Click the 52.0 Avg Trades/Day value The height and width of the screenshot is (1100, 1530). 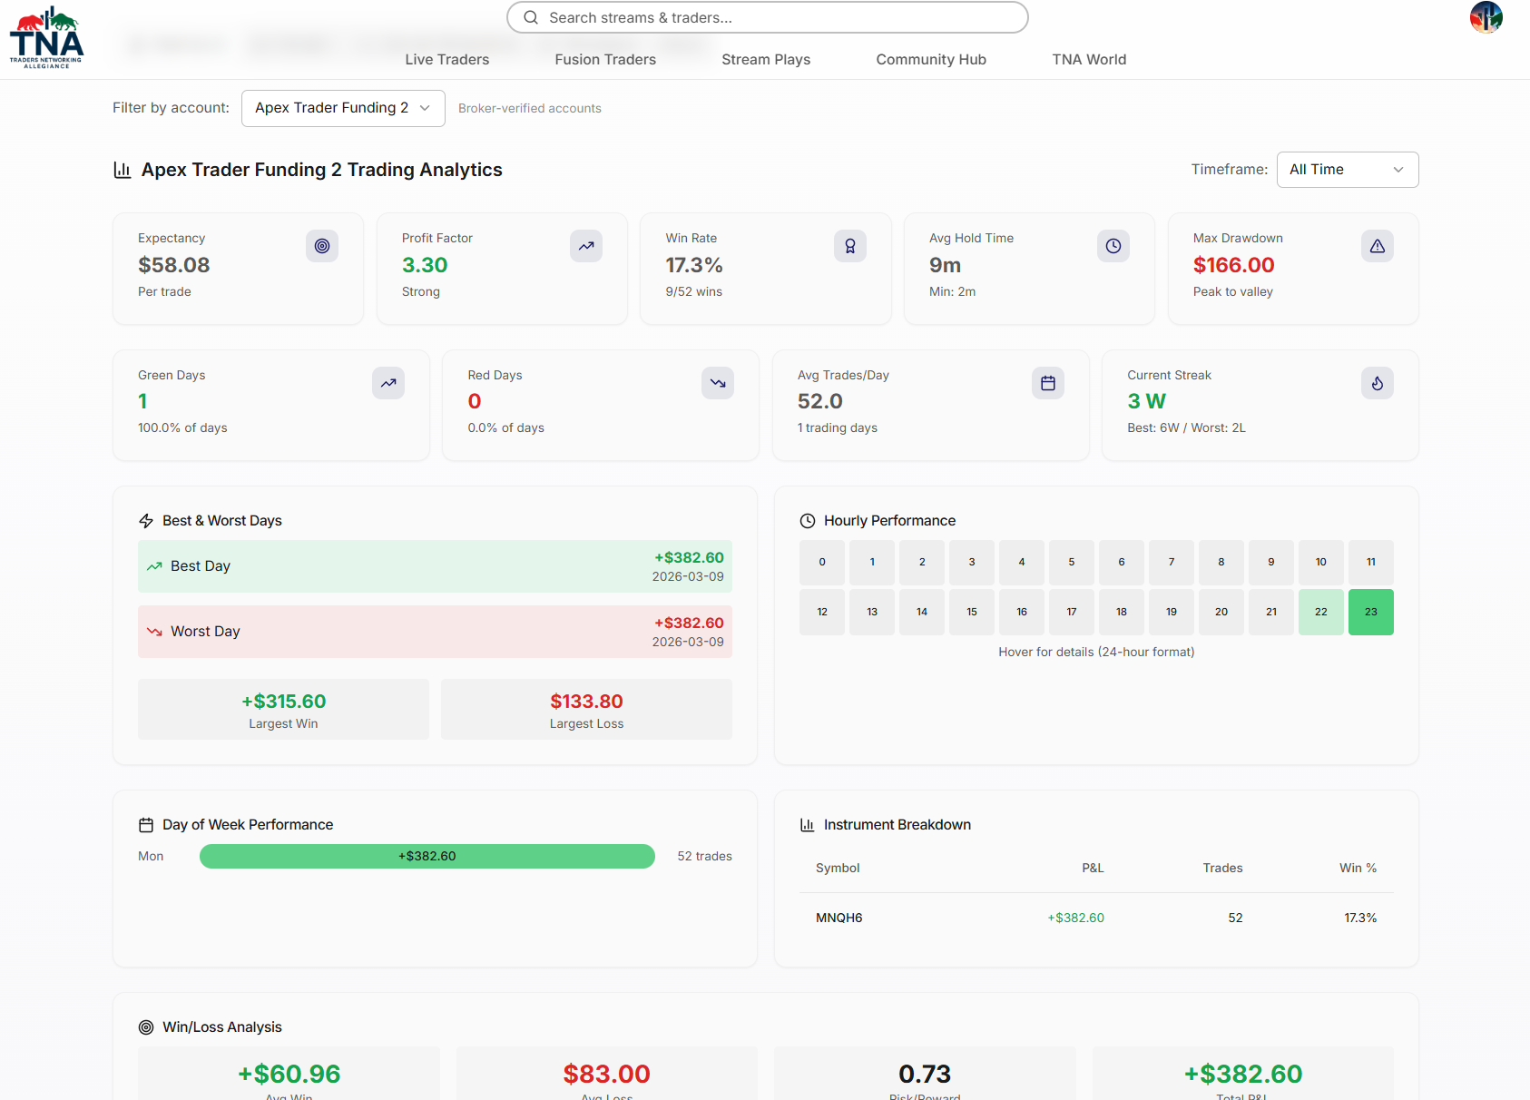coord(820,401)
